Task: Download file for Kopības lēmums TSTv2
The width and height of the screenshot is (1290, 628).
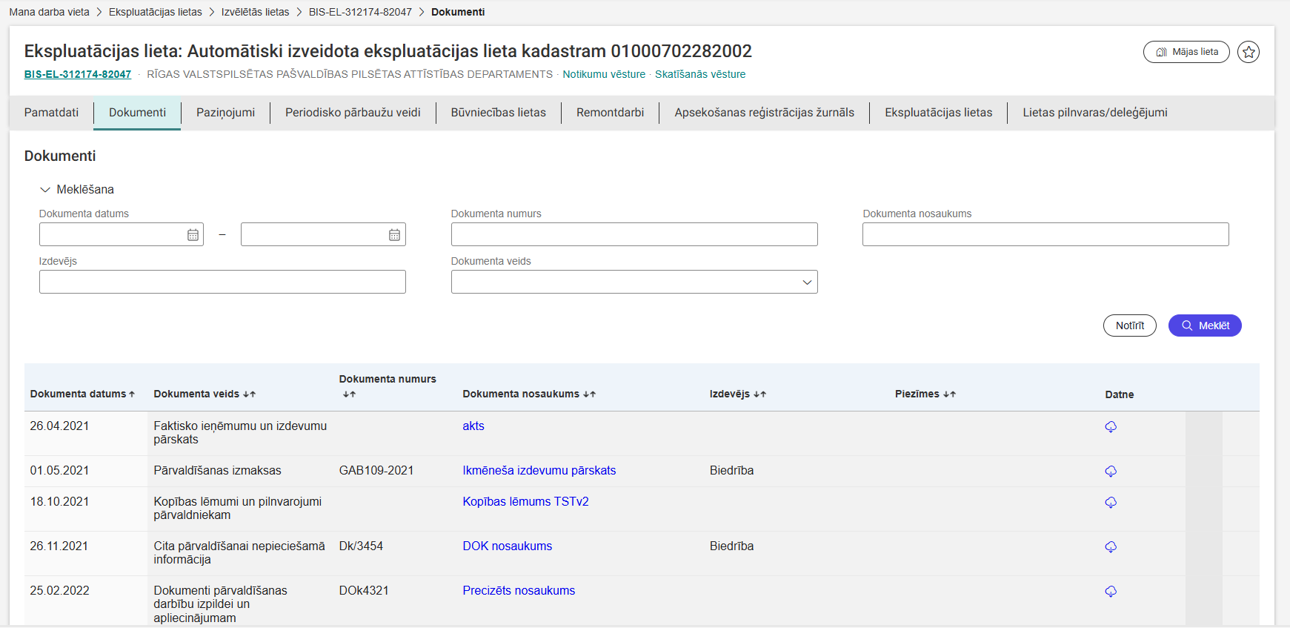Action: pyautogui.click(x=1111, y=503)
